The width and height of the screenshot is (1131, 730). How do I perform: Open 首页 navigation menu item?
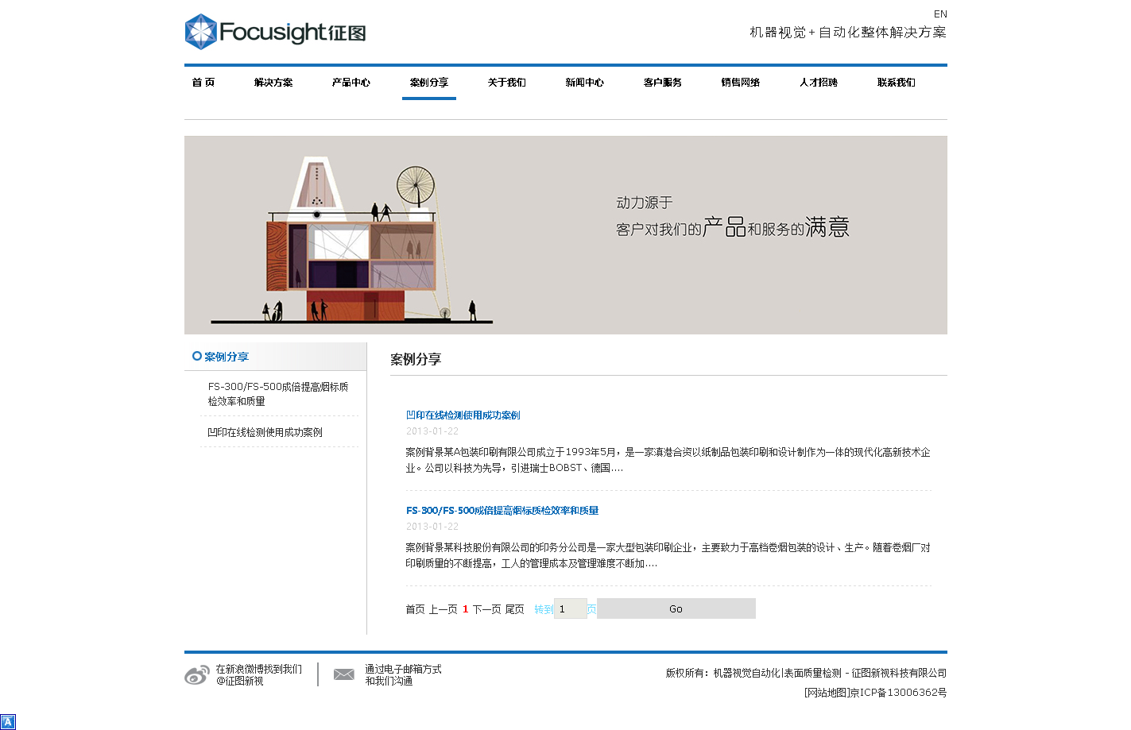tap(203, 83)
